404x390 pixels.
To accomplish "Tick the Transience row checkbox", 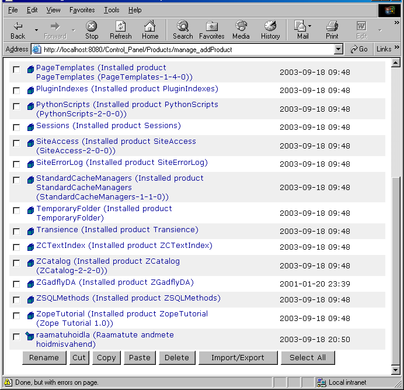I will (16, 232).
